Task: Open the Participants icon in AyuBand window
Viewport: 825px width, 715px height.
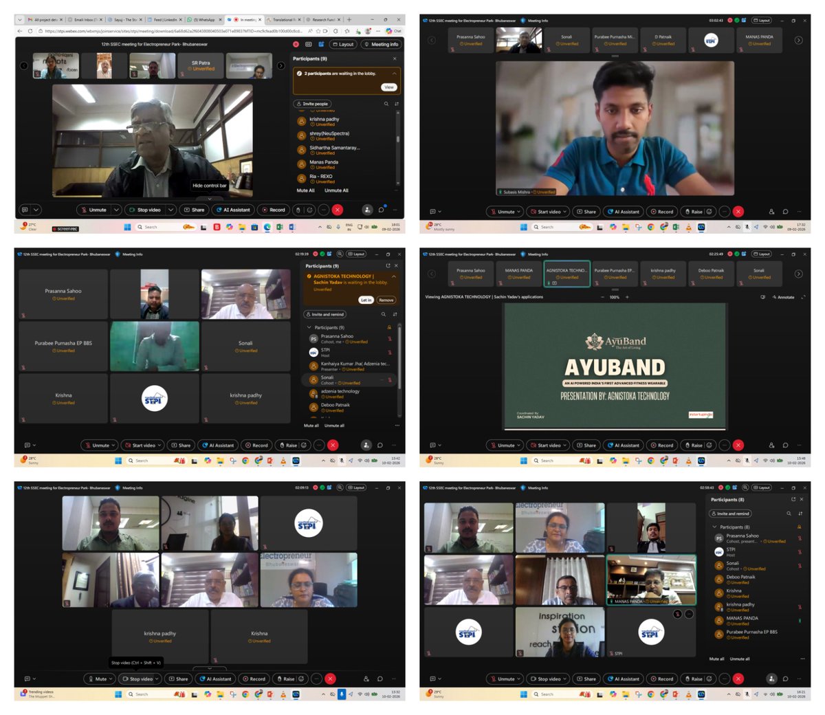Action: pyautogui.click(x=771, y=445)
